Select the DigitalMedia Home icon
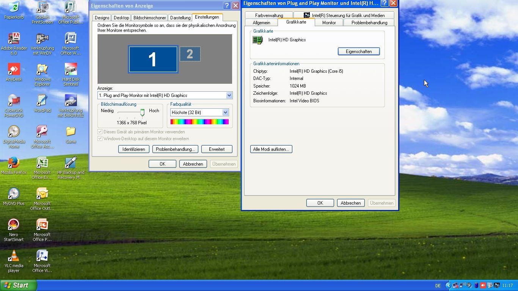This screenshot has width=518, height=291. click(14, 137)
